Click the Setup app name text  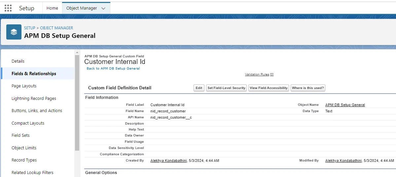26,8
